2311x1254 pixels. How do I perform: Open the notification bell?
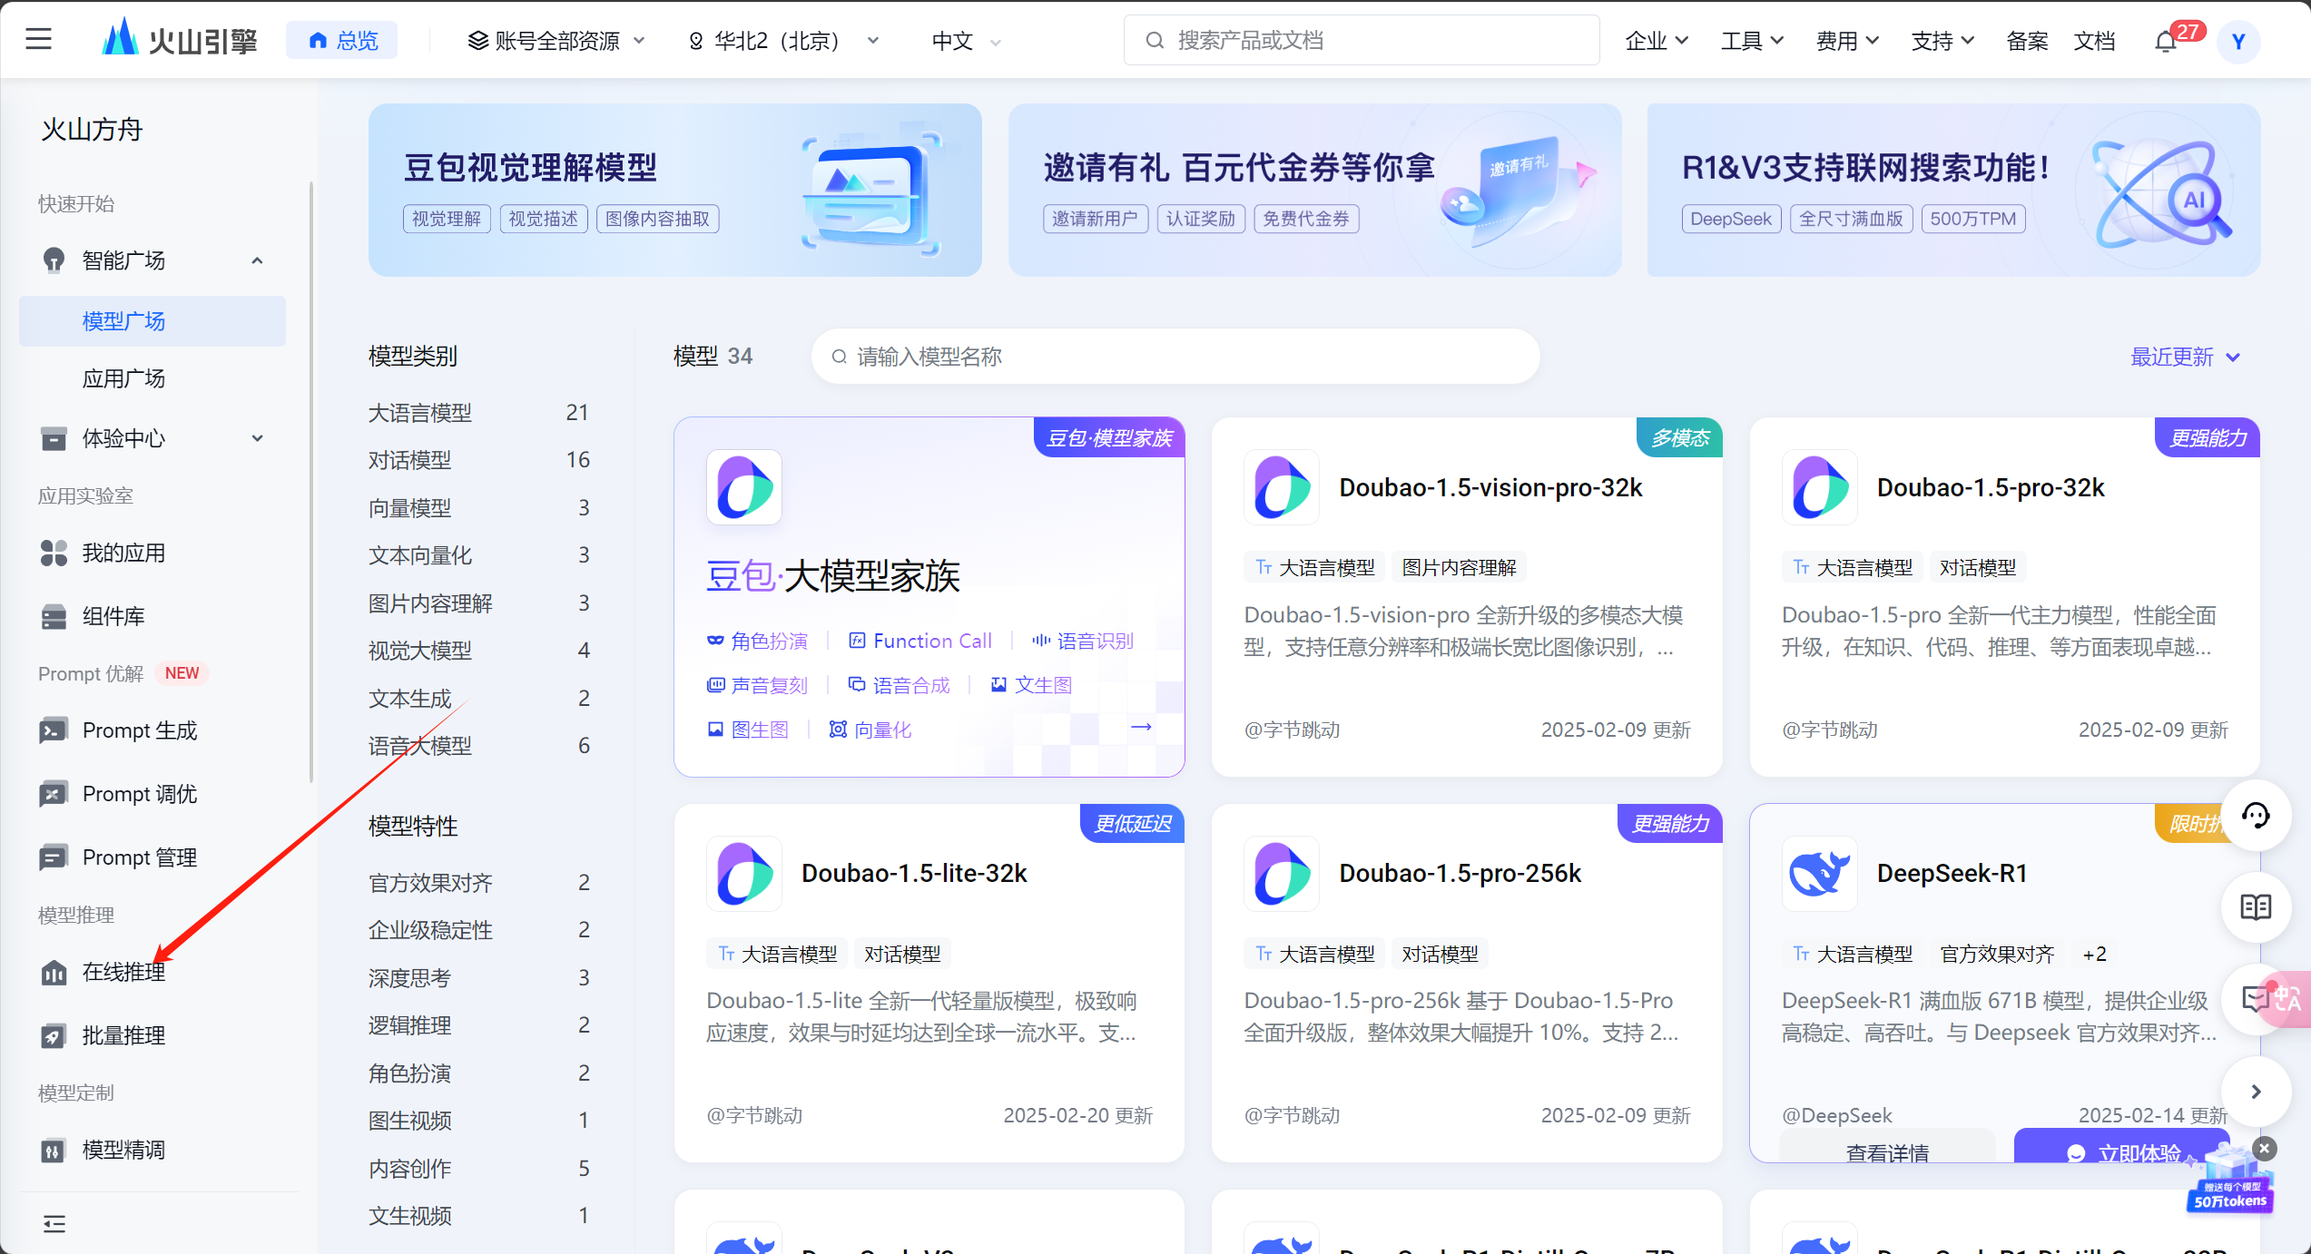point(2166,42)
